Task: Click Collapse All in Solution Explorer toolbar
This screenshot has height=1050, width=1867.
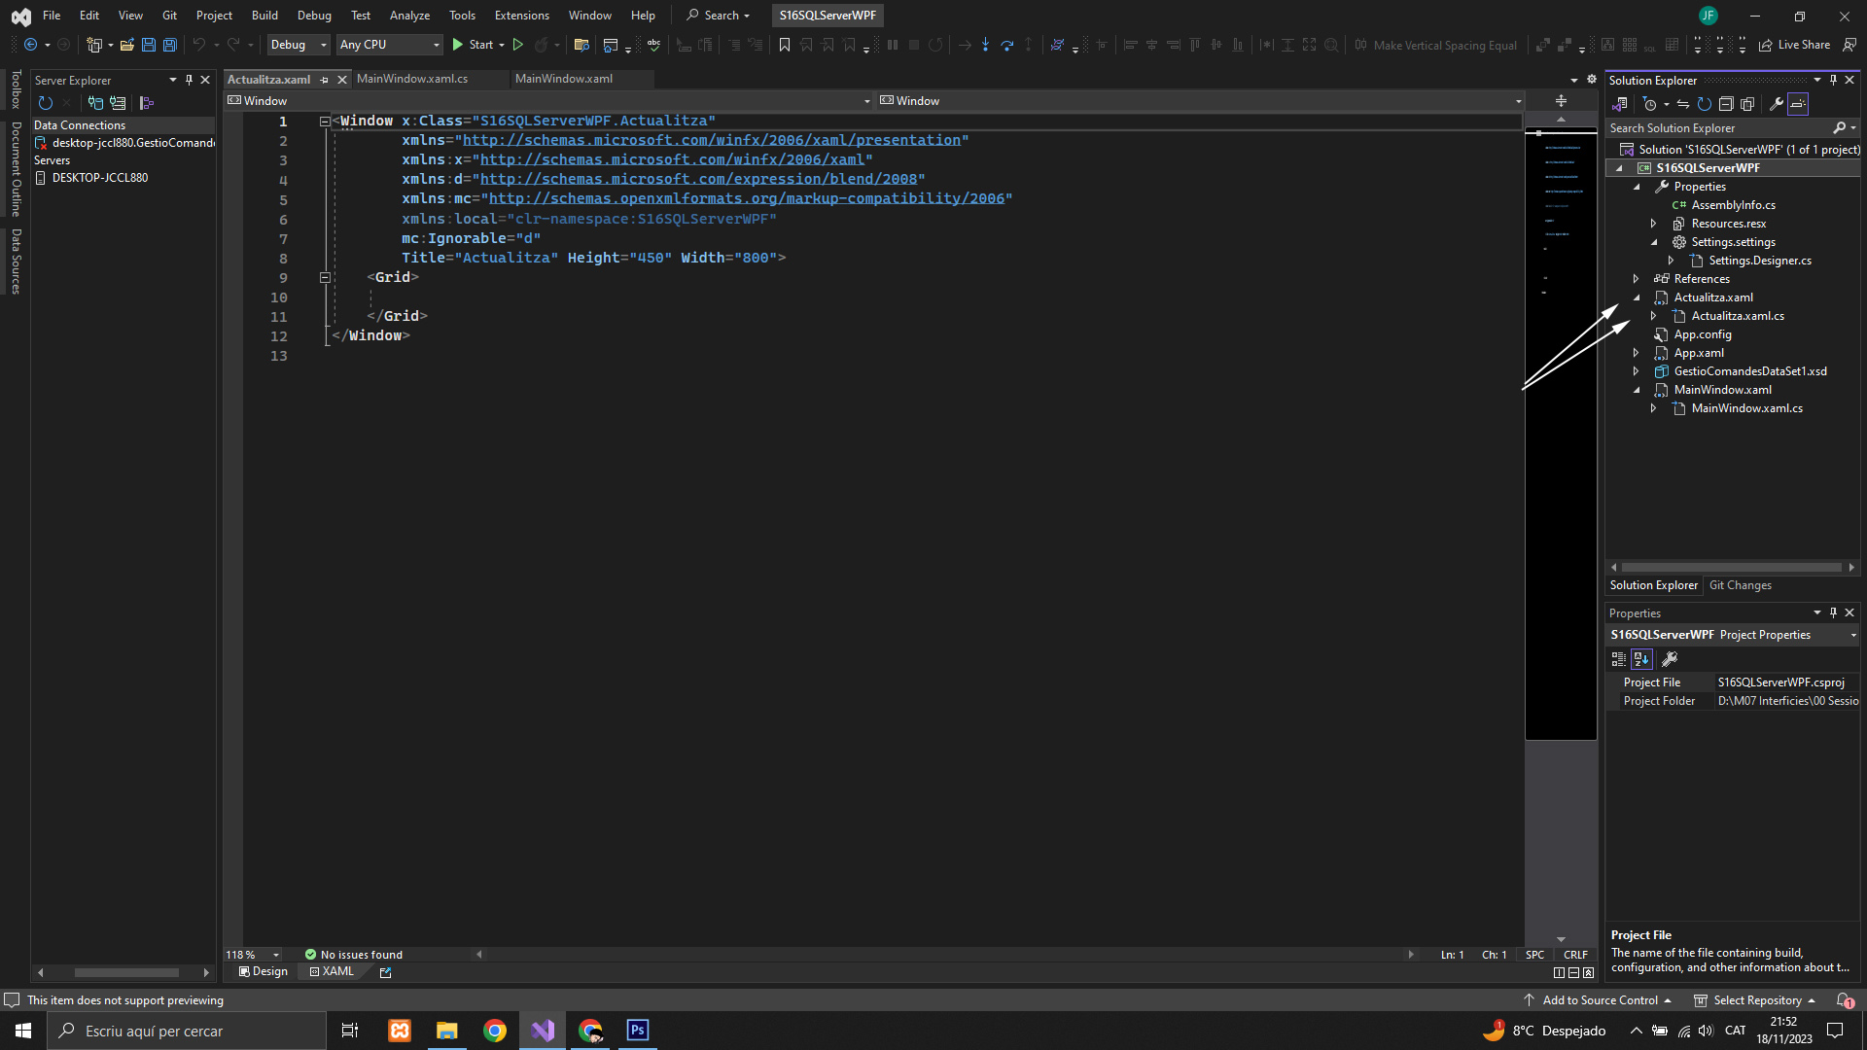Action: (1726, 104)
